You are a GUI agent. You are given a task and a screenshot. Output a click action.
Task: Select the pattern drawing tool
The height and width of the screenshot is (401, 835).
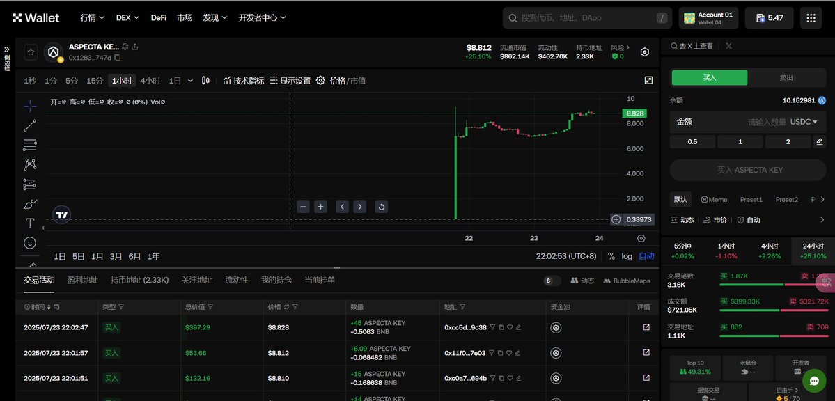[x=31, y=164]
